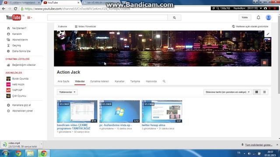The image size is (280, 157).
Task: Switch to grid view
Action: click(257, 92)
